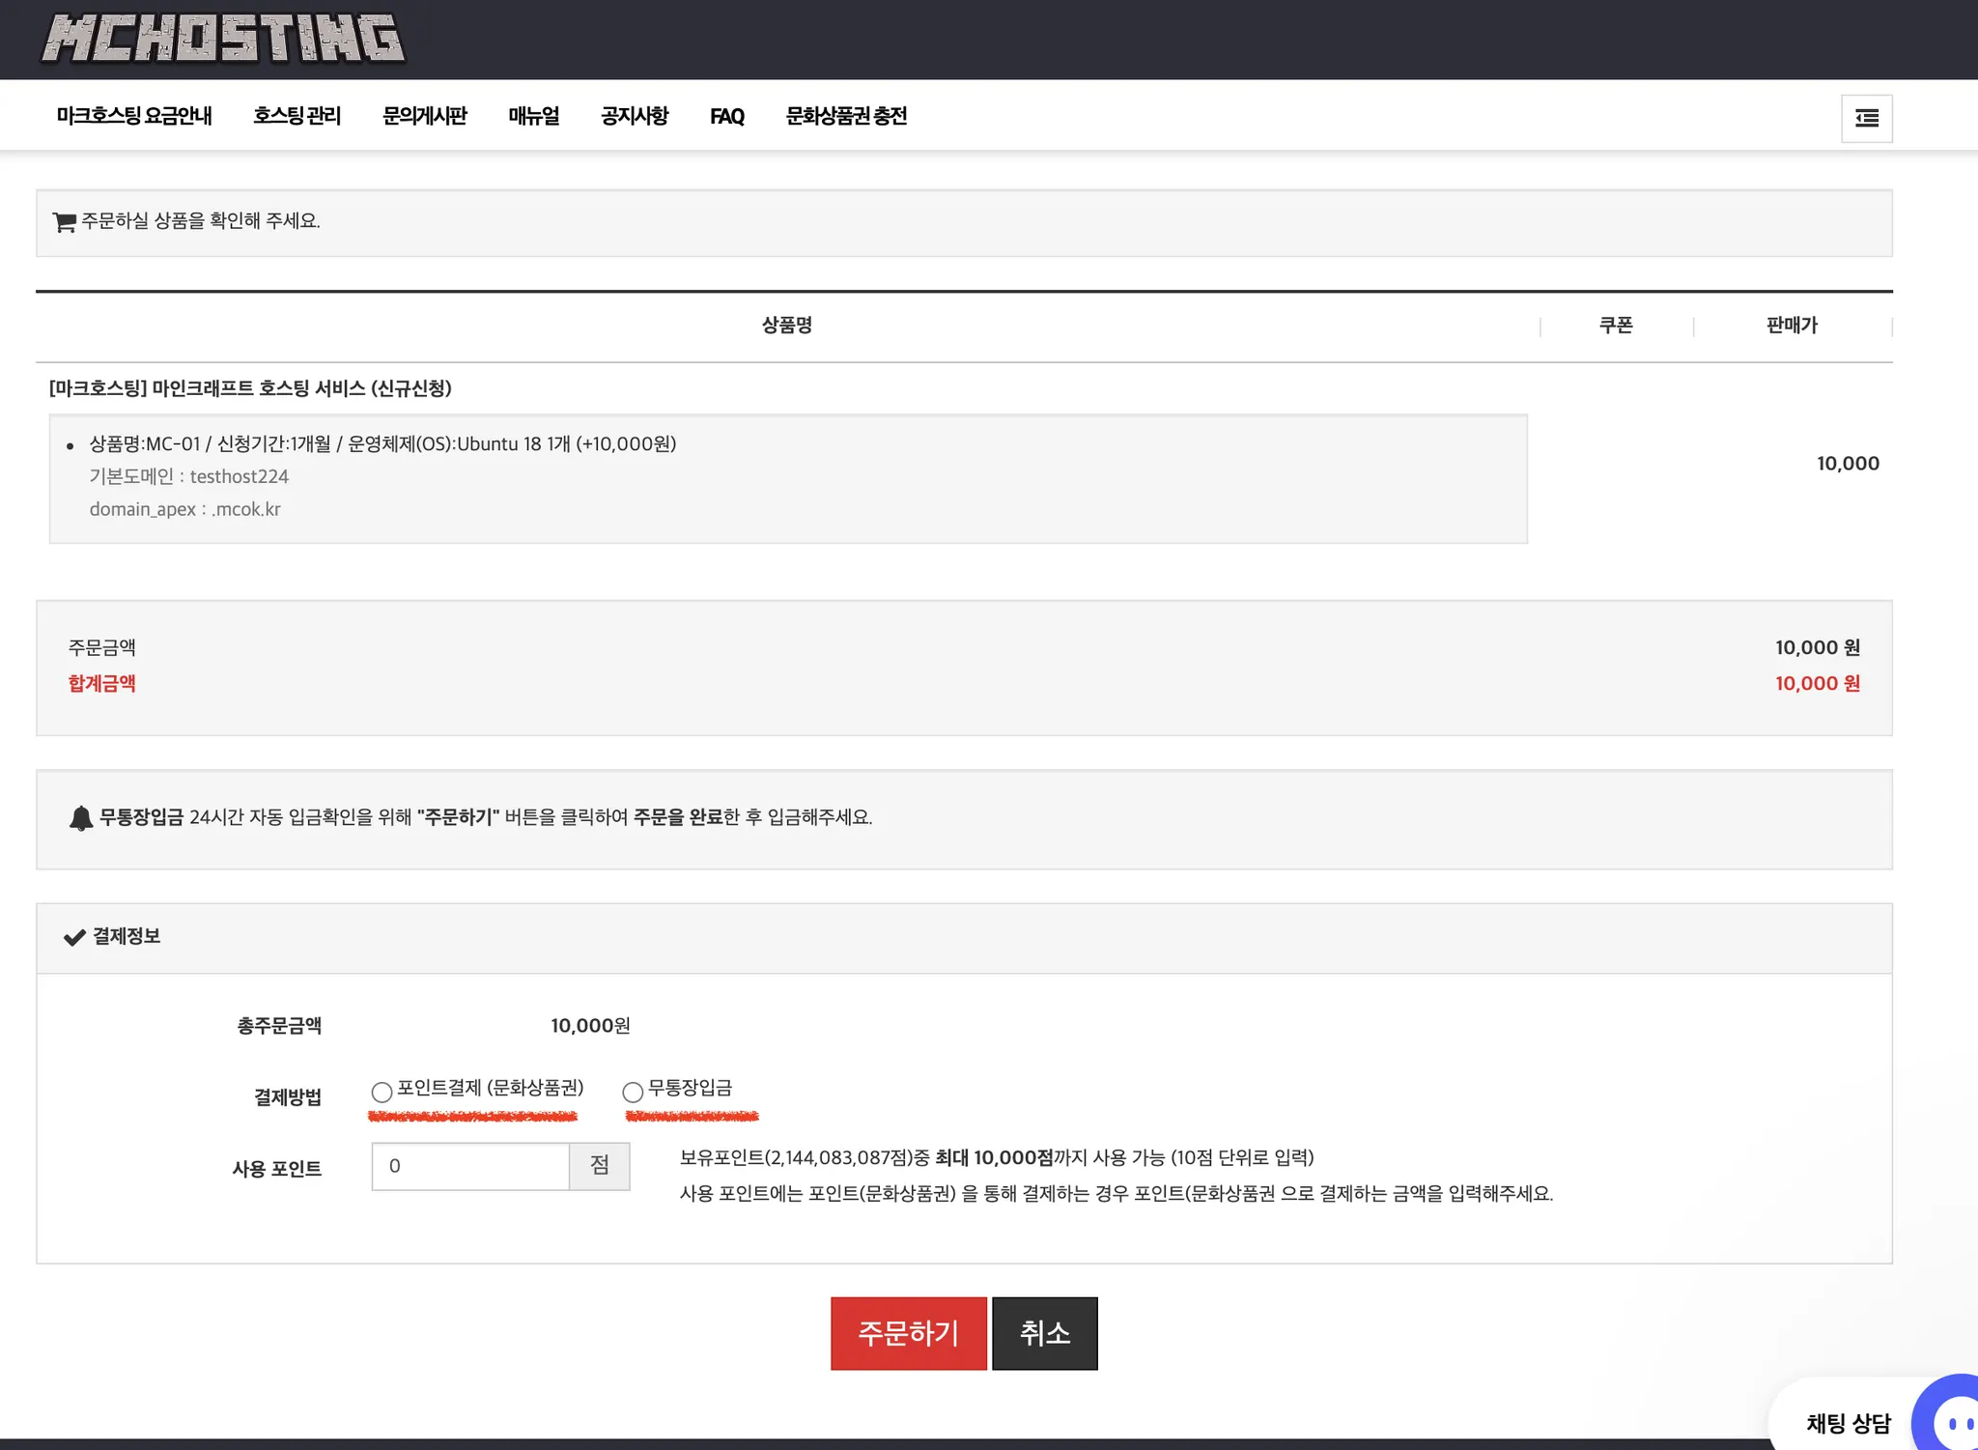
Task: Click the MCHOSTING logo
Action: [x=222, y=39]
